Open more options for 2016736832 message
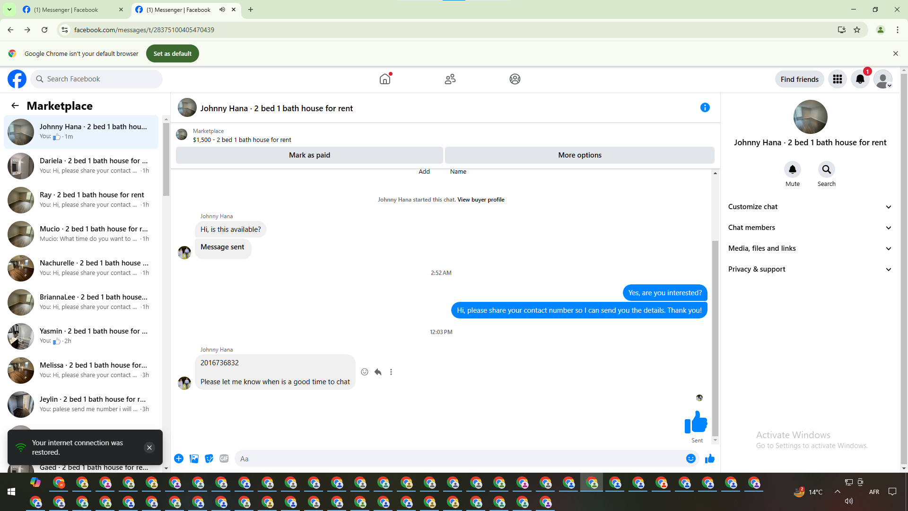 click(391, 372)
